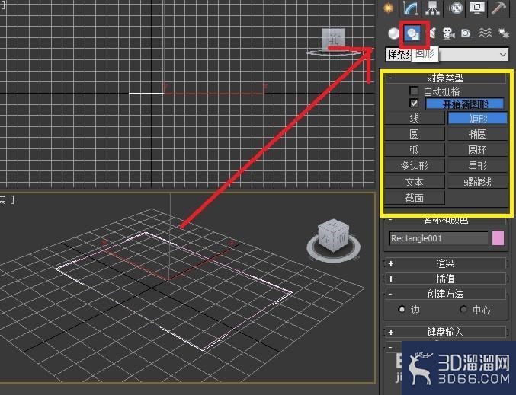The image size is (516, 395).
Task: Collapse the 对象类型 rollout
Action: [x=445, y=78]
